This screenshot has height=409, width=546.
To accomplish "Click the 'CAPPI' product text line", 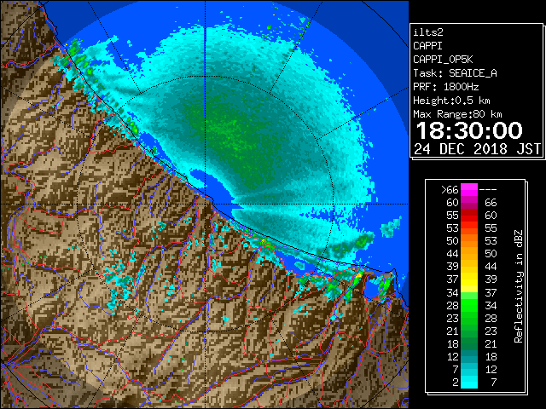I will point(427,46).
